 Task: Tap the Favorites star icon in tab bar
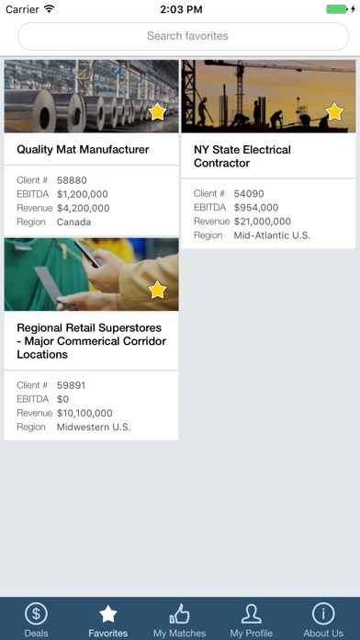click(108, 614)
